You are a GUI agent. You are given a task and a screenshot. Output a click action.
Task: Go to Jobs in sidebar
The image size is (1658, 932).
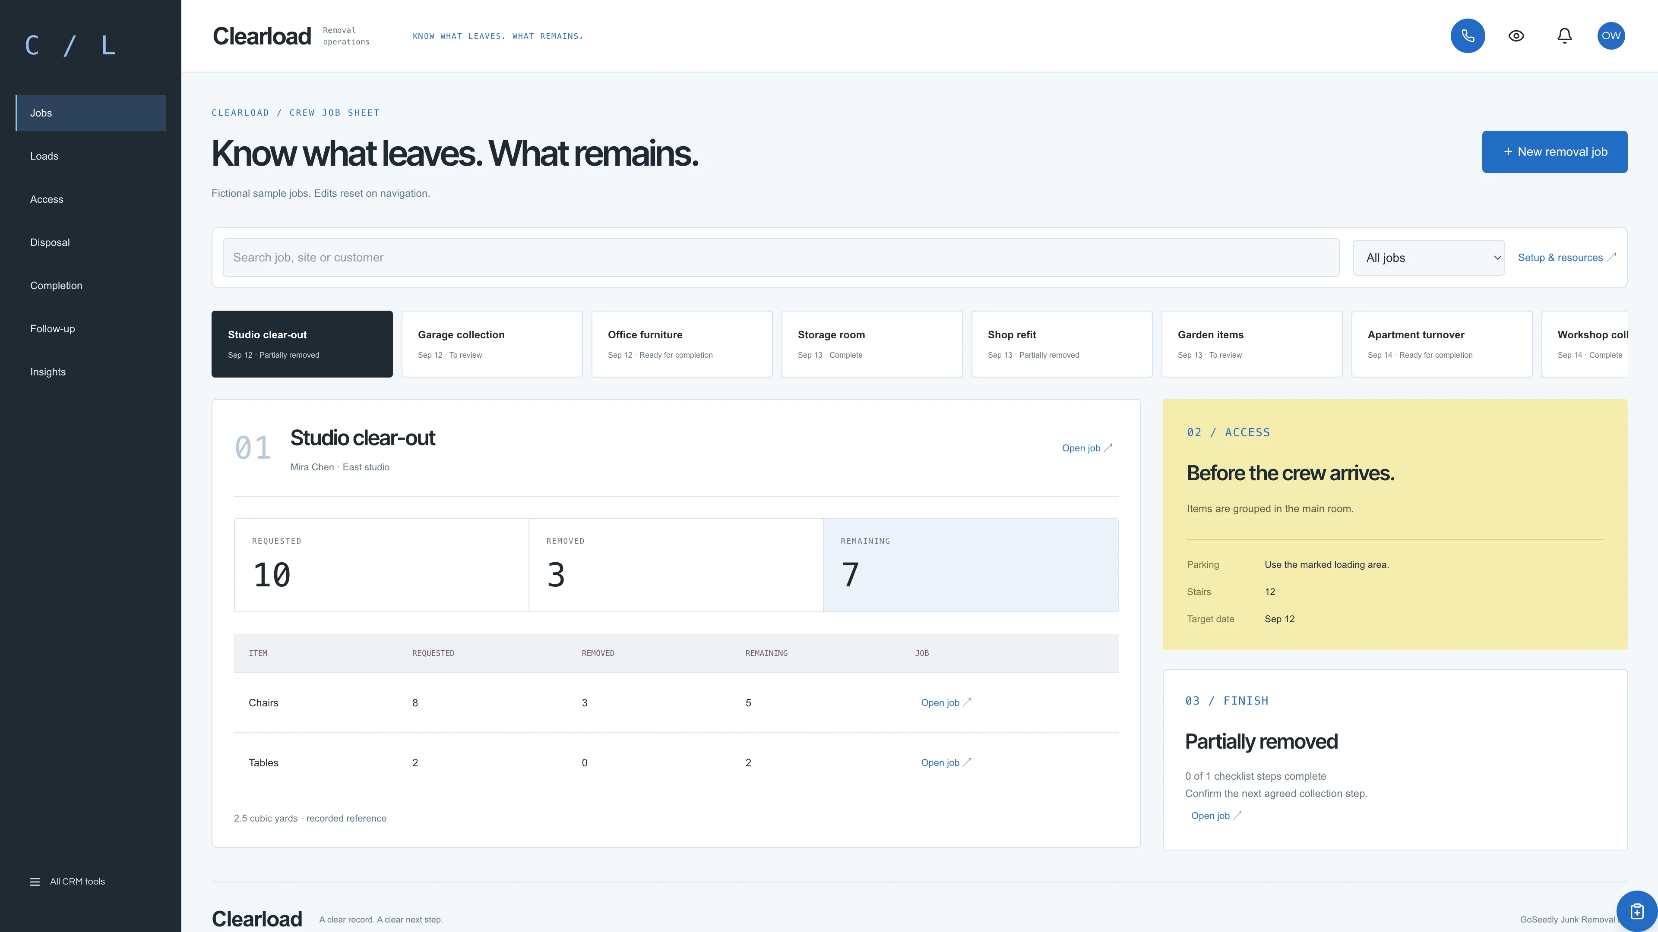coord(91,113)
